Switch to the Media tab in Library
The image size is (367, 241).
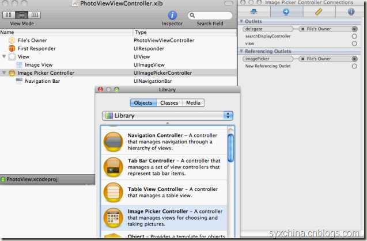[194, 103]
